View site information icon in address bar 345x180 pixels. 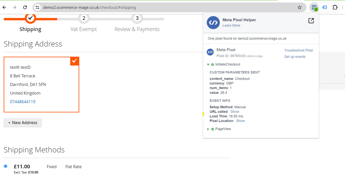tap(37, 7)
